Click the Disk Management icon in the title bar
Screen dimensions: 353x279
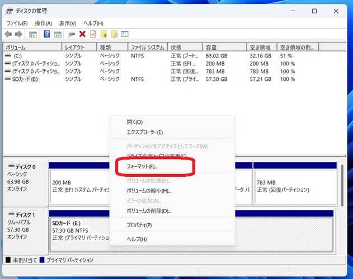(x=10, y=11)
